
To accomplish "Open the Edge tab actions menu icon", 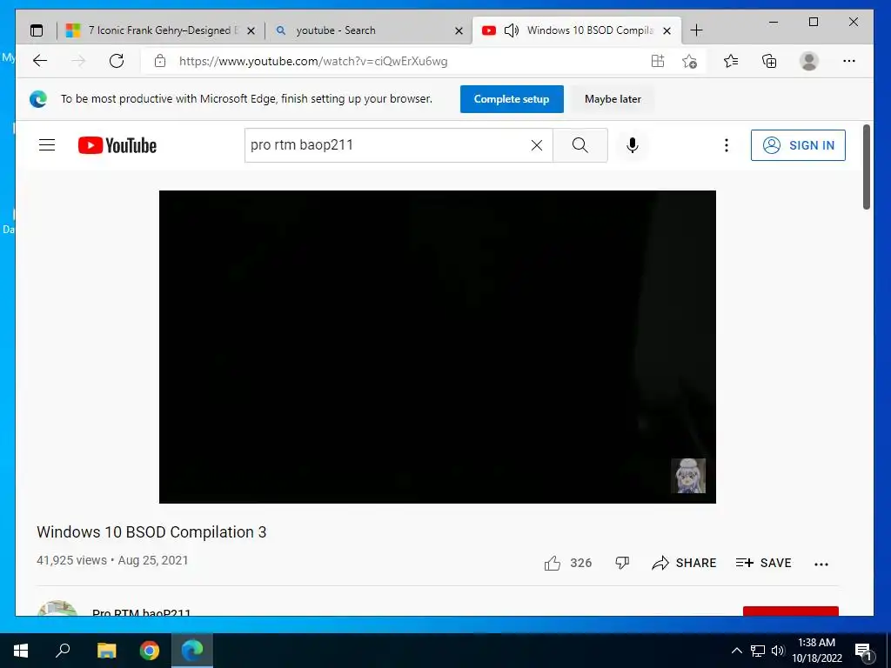I will tap(37, 30).
